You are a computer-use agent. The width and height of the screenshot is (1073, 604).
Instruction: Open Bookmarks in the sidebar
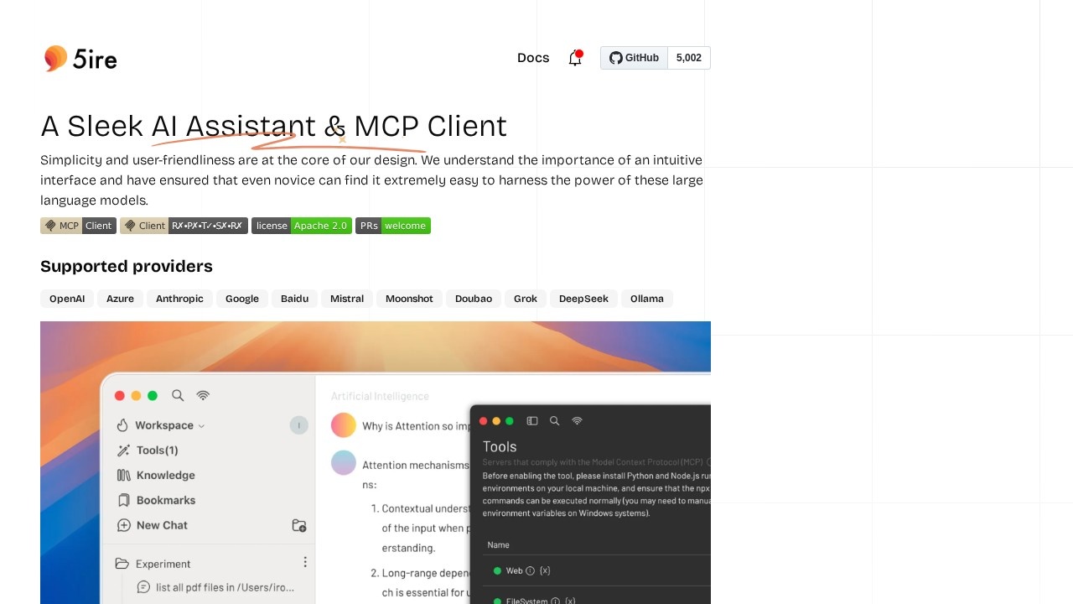click(165, 500)
